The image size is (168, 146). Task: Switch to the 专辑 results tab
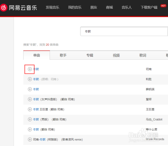[90, 55]
